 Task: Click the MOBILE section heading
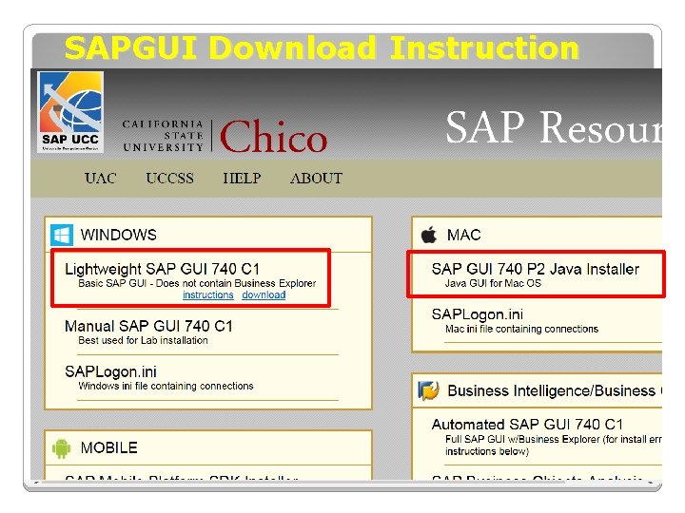[108, 447]
